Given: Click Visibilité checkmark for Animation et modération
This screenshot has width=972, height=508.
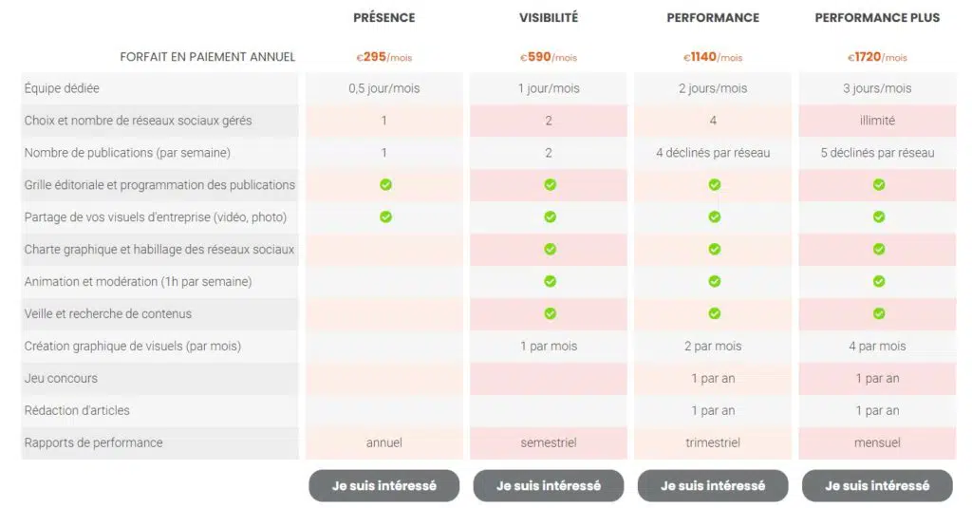Looking at the screenshot, I should 550,281.
